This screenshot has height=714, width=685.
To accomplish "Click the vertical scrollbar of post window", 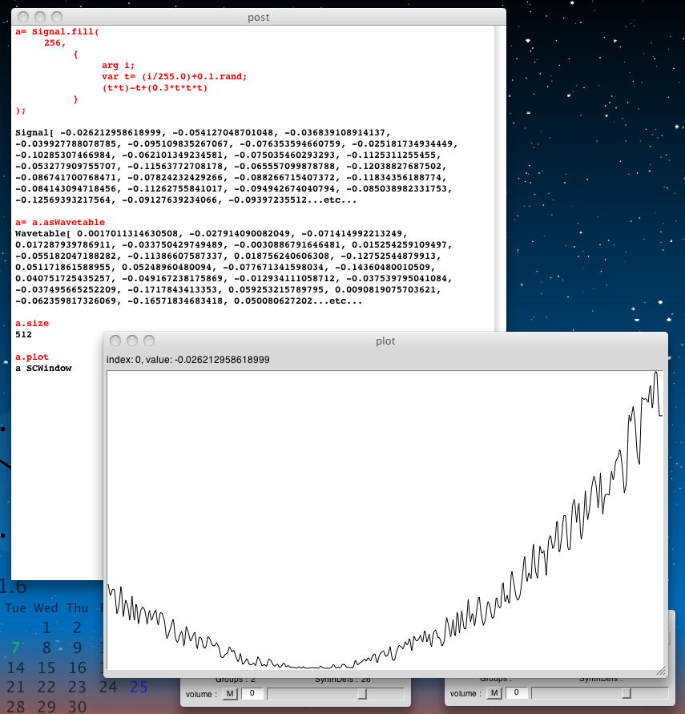I will pos(500,178).
